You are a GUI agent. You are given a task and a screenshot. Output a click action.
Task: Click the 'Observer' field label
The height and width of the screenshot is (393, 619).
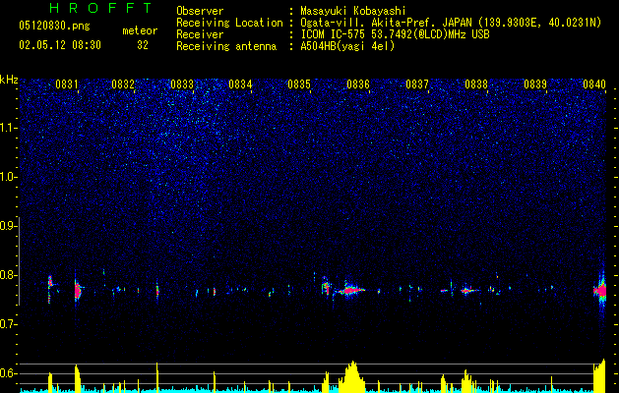200,11
